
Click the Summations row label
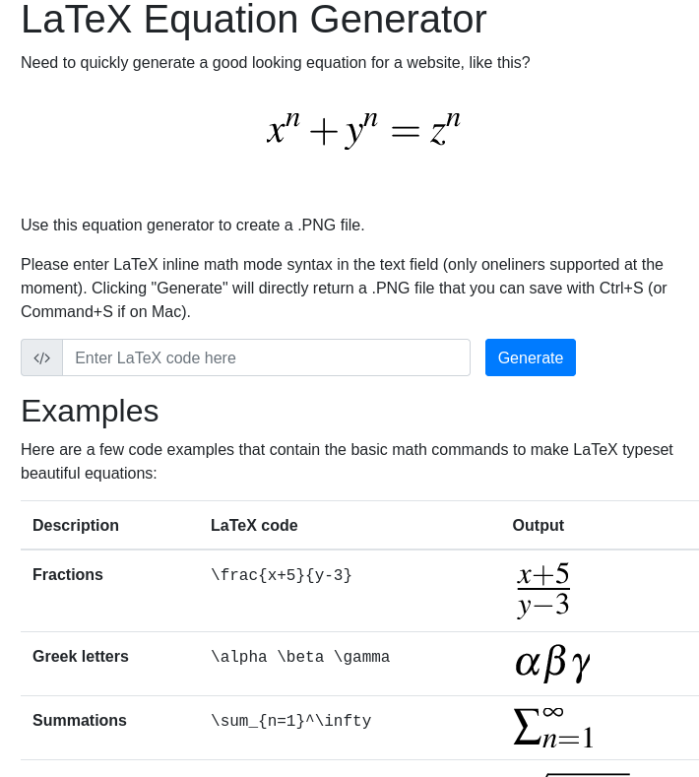pos(80,721)
